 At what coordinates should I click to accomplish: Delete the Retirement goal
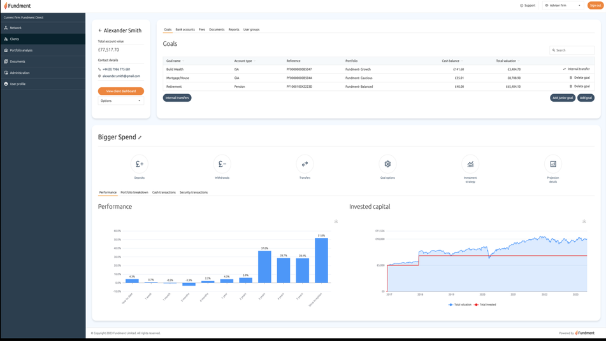click(579, 87)
